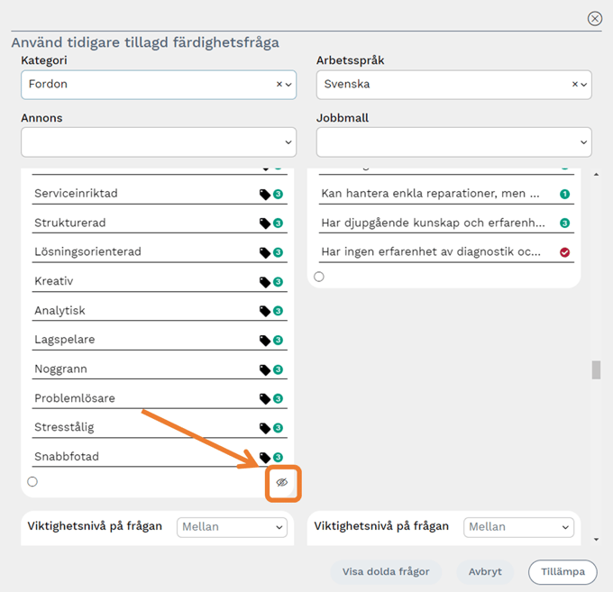
Task: Select radio button under right question card
Action: pos(319,277)
